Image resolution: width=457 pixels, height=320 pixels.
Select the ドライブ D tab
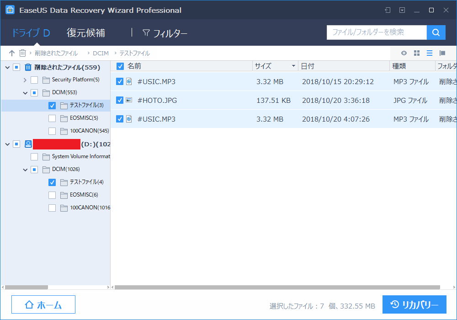[x=31, y=33]
